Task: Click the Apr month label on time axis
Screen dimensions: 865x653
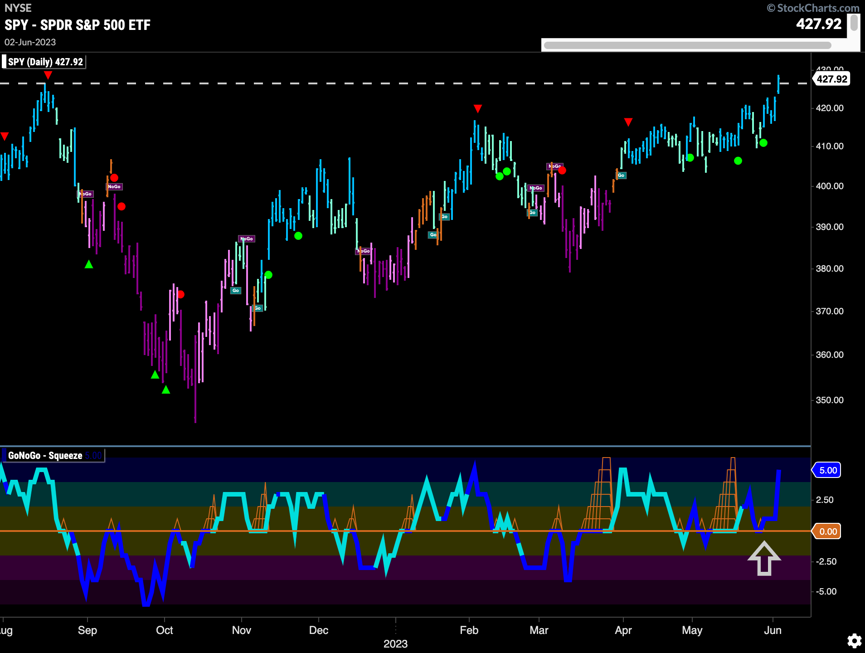Action: (623, 630)
